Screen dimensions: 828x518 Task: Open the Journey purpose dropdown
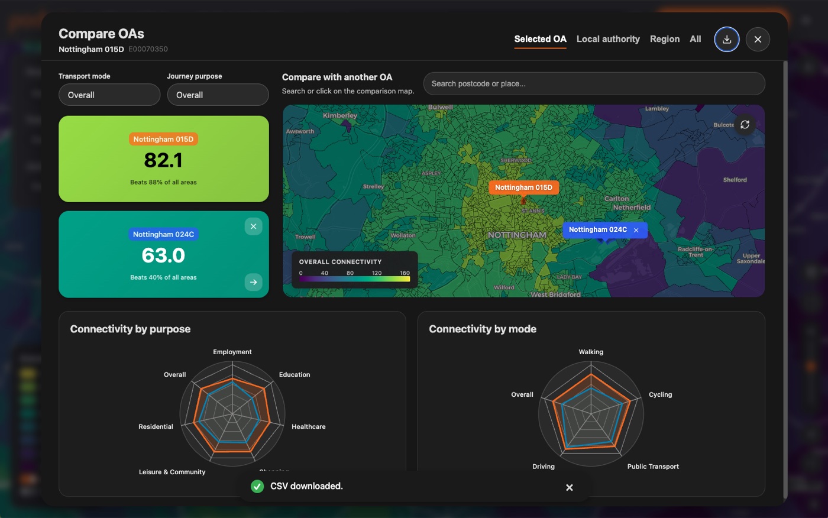coord(218,95)
